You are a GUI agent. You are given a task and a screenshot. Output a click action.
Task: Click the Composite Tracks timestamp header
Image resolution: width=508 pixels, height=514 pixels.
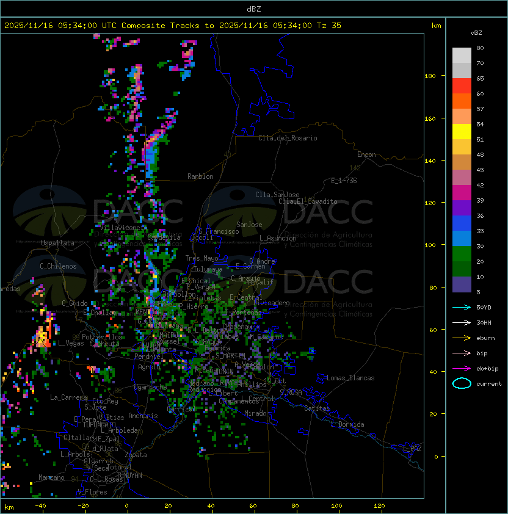(173, 26)
